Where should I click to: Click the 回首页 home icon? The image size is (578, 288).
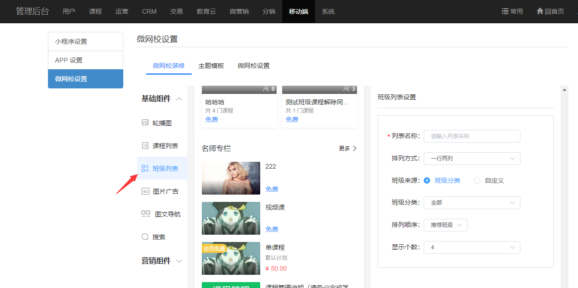(x=540, y=11)
